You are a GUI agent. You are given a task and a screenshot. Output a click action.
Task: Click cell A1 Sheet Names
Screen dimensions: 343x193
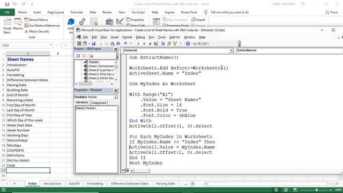[28, 60]
